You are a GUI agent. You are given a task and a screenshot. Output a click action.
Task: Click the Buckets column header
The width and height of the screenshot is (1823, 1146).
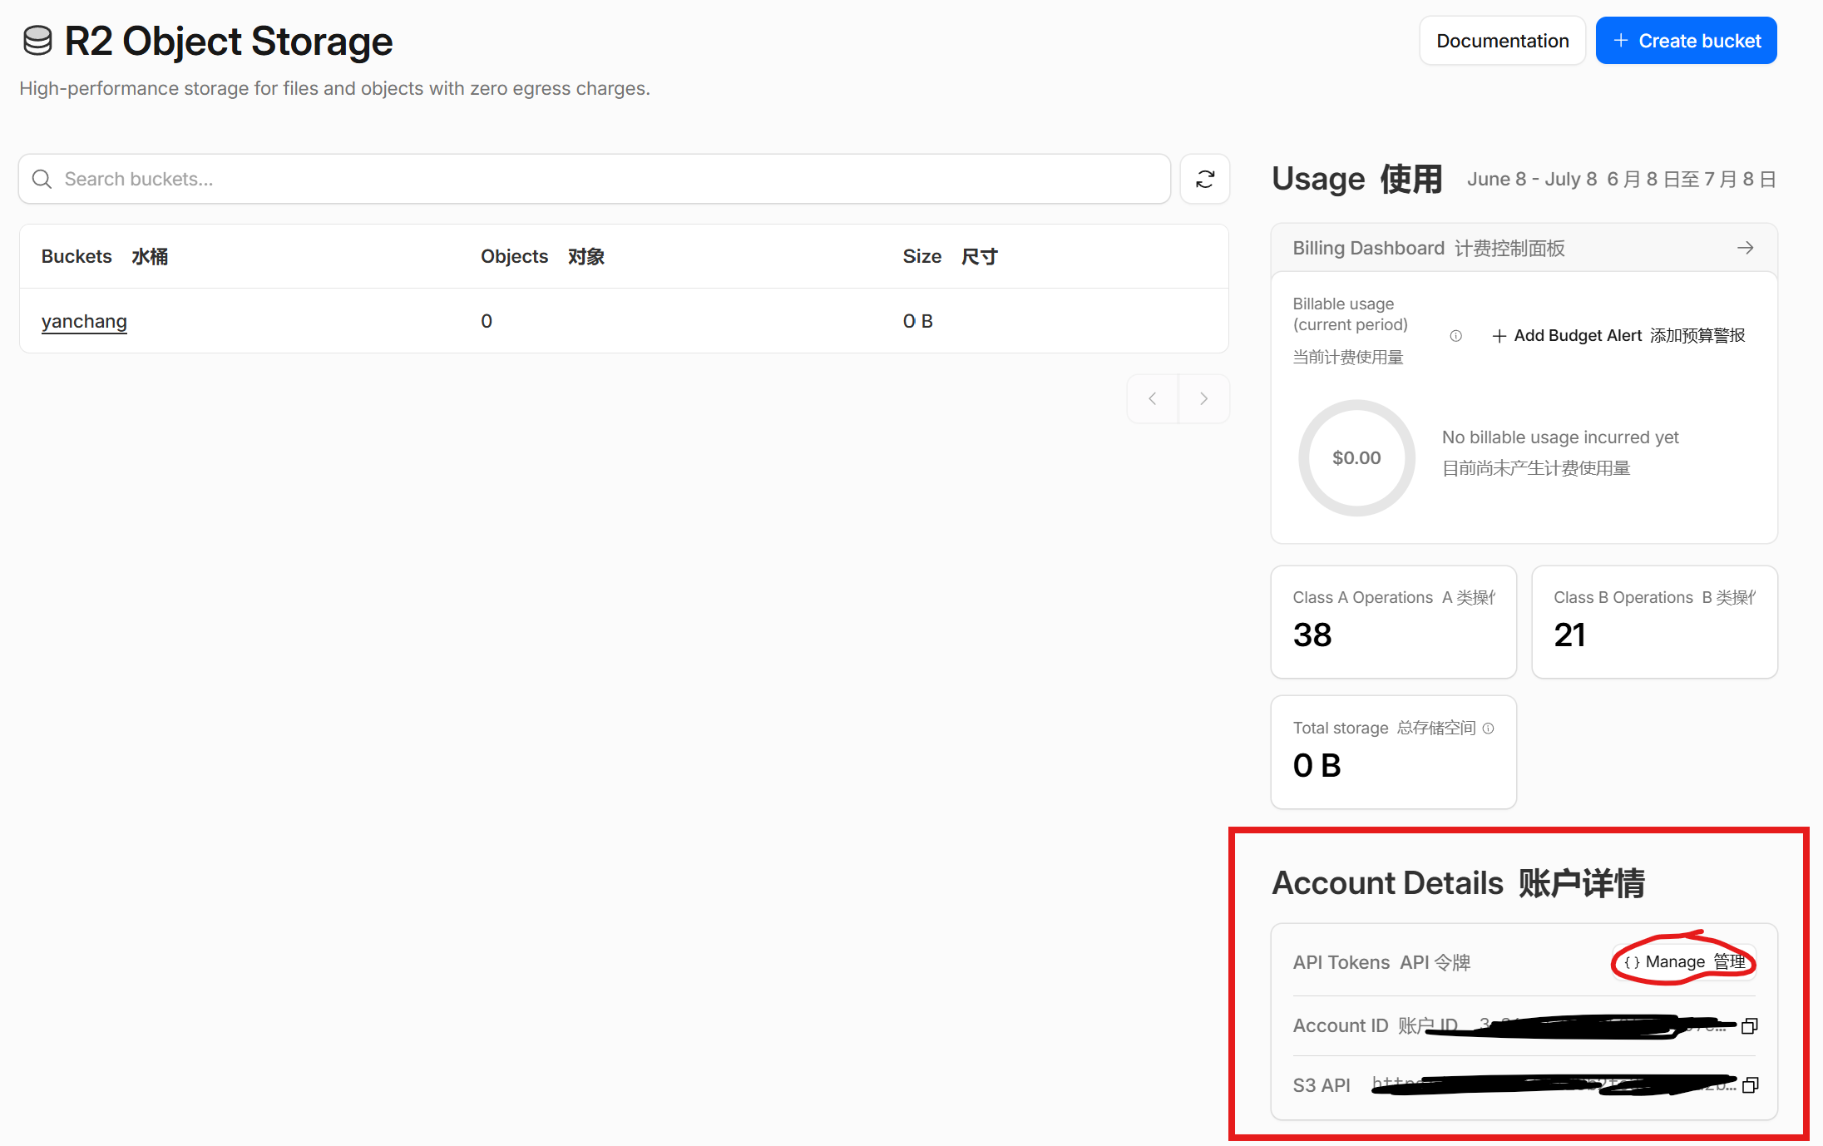click(104, 256)
